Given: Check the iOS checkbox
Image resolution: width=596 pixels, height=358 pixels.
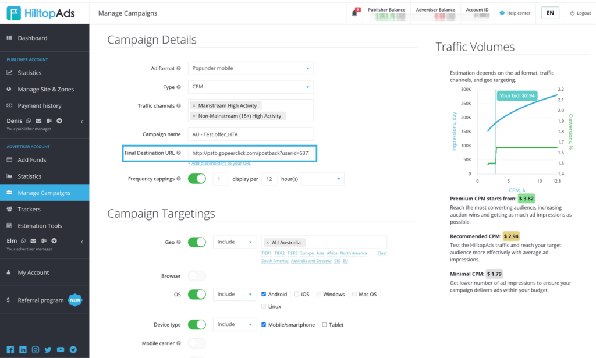Looking at the screenshot, I should pos(296,294).
